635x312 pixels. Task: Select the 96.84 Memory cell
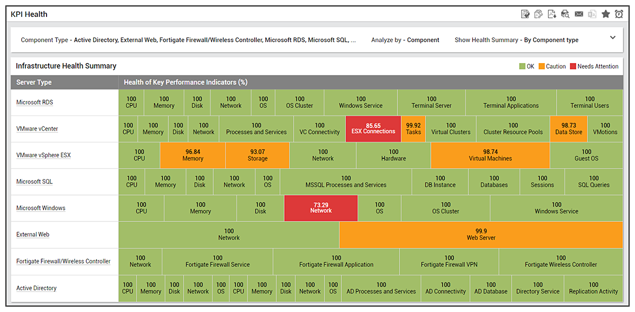coord(193,155)
